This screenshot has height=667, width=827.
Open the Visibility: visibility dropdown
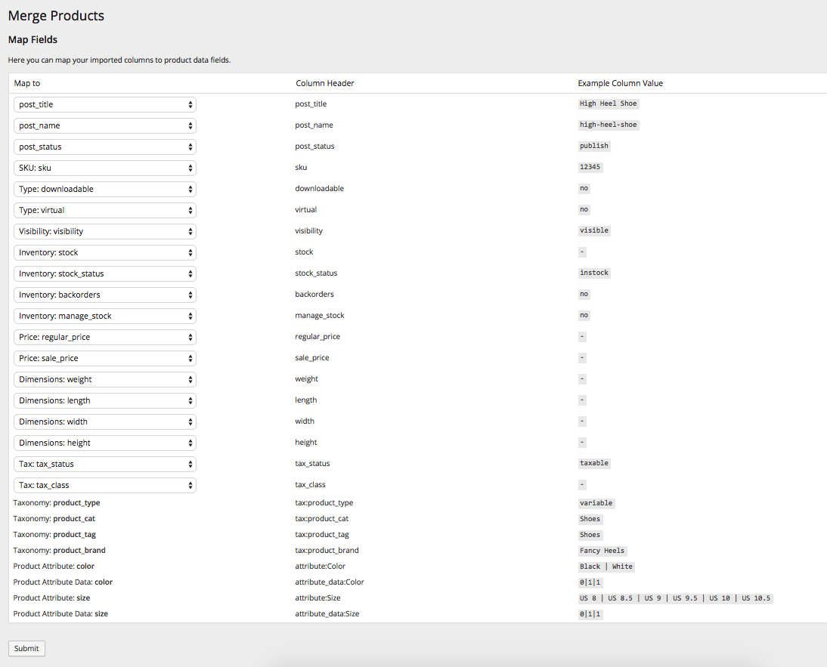coord(104,230)
